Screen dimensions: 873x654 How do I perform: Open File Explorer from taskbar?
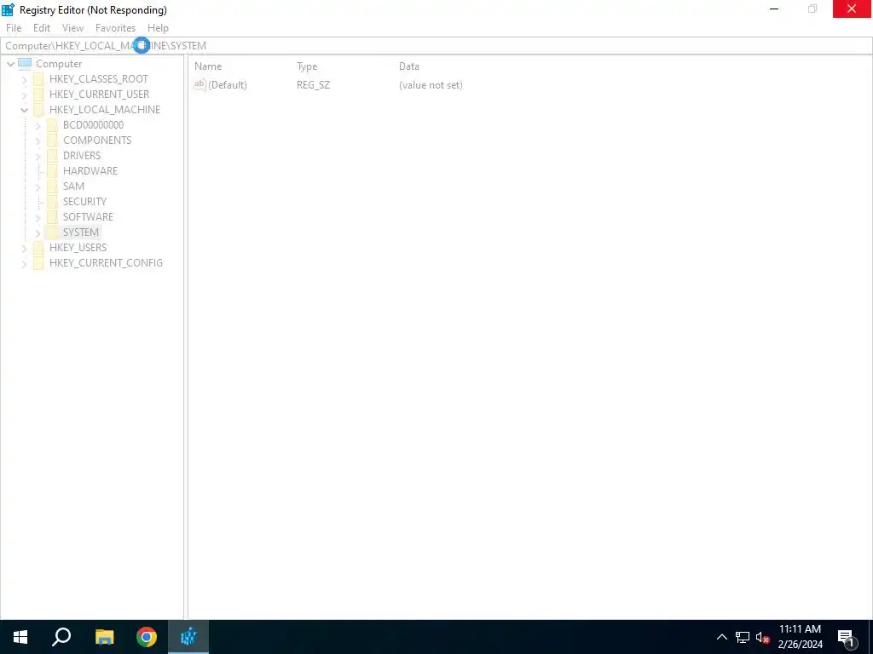(104, 637)
